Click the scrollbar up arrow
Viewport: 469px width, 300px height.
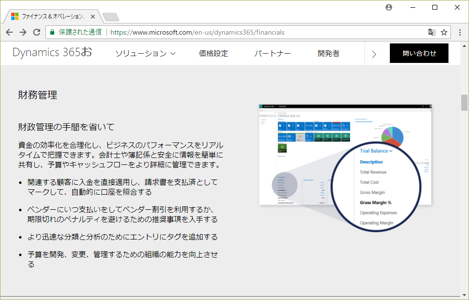coord(464,46)
